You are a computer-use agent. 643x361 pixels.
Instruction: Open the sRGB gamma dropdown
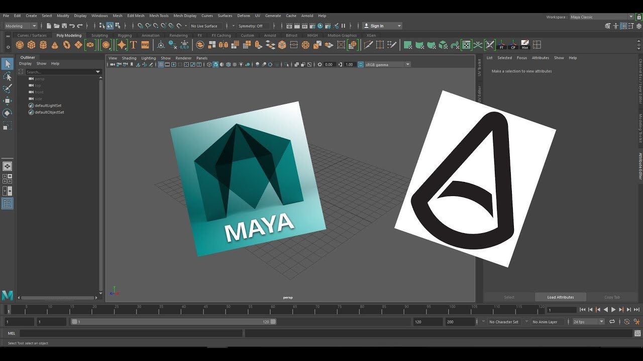(x=387, y=65)
